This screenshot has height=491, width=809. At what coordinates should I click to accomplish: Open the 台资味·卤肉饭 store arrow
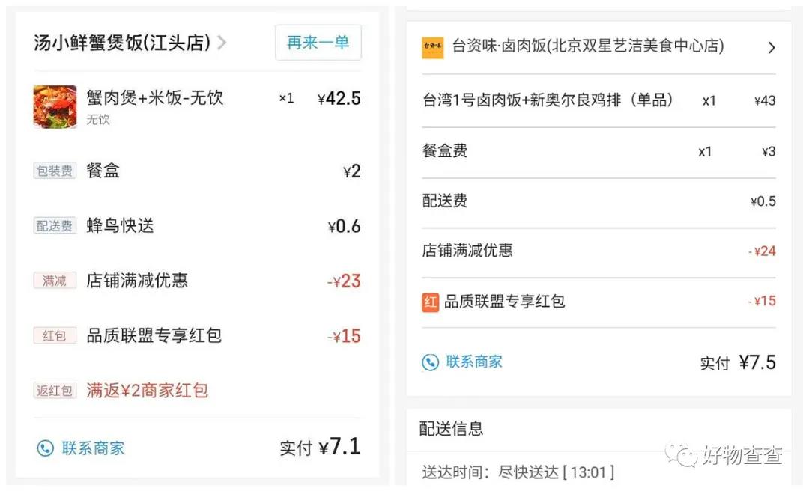click(772, 48)
